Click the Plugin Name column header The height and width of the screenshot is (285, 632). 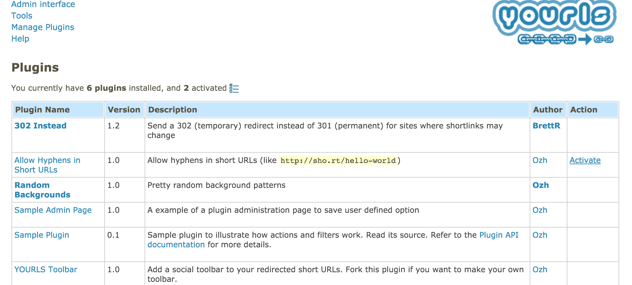point(58,110)
